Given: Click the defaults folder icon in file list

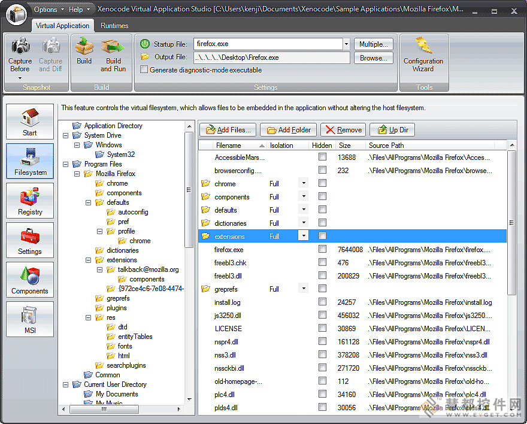Looking at the screenshot, I should tap(205, 210).
